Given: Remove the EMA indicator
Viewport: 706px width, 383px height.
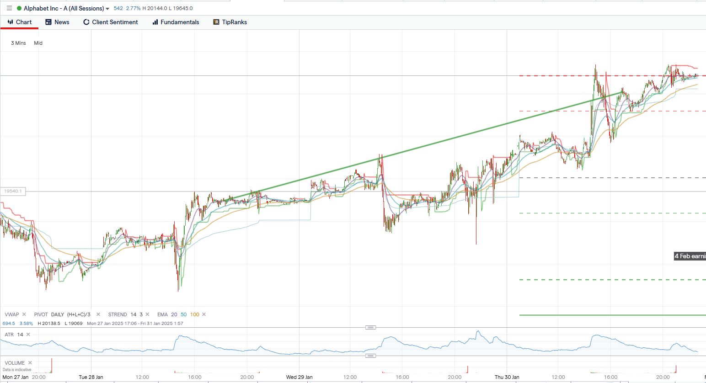Looking at the screenshot, I should click(204, 314).
